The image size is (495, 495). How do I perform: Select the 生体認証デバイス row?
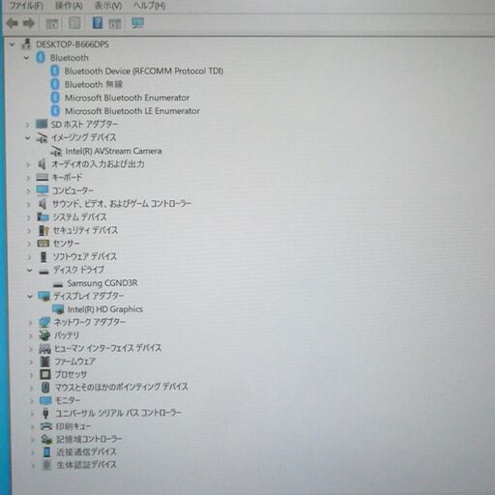[x=86, y=465]
